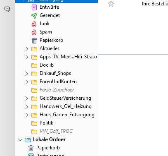Select the Doclib folder
168x156 pixels.
point(57,65)
